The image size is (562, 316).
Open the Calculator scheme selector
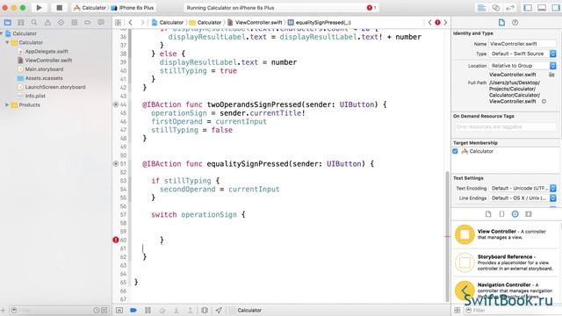point(90,8)
